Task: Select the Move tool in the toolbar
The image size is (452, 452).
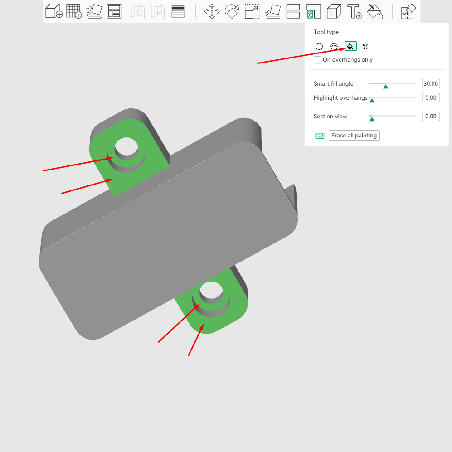Action: pyautogui.click(x=212, y=11)
